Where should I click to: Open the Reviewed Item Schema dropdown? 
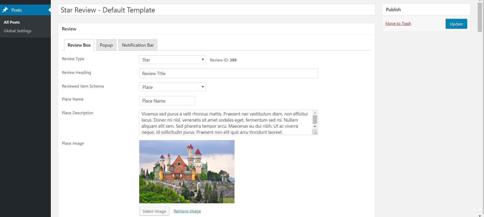tap(173, 87)
